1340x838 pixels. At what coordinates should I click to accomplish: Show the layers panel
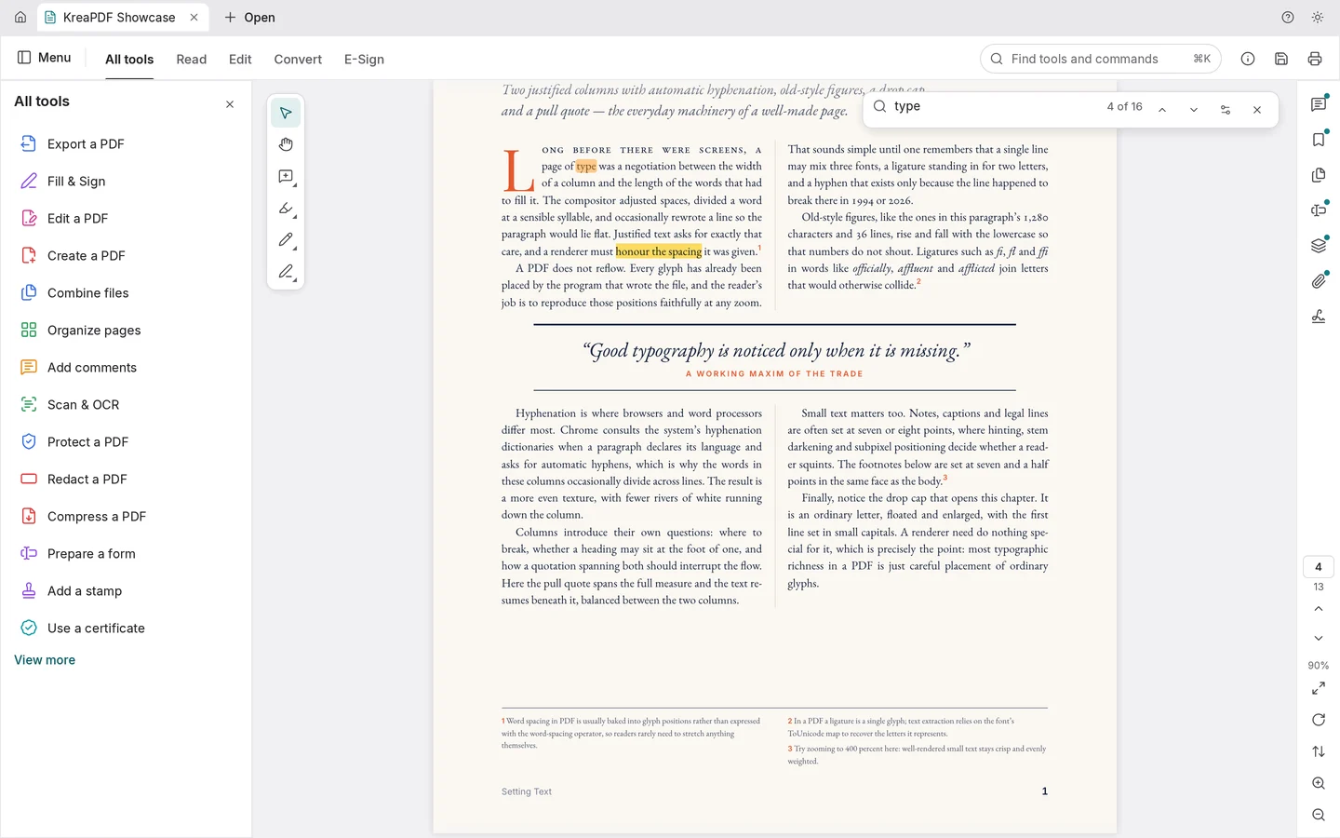coord(1319,246)
